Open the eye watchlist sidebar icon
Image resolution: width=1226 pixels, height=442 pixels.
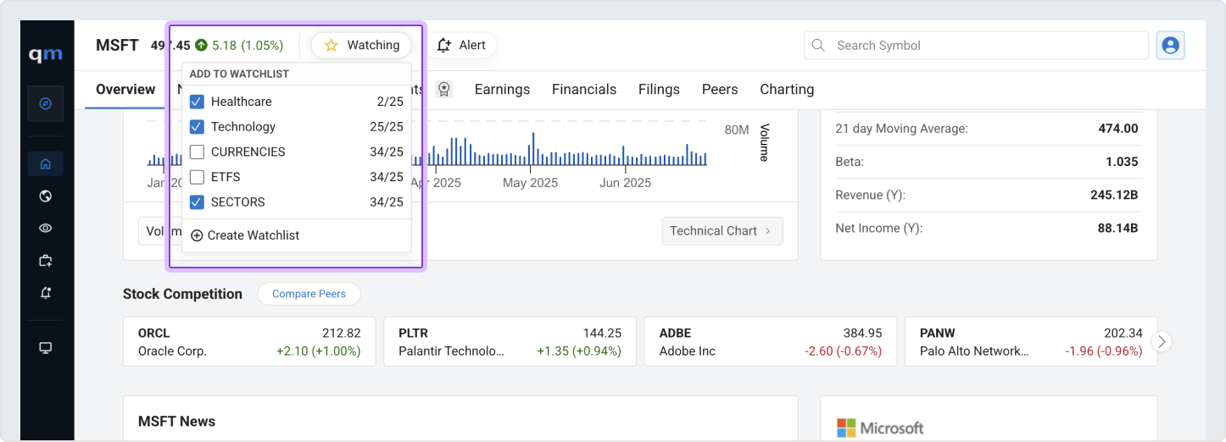coord(46,228)
